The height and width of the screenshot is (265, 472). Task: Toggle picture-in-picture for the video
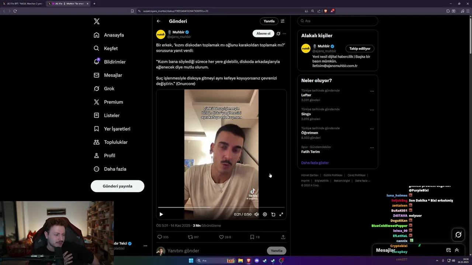pos(273,214)
